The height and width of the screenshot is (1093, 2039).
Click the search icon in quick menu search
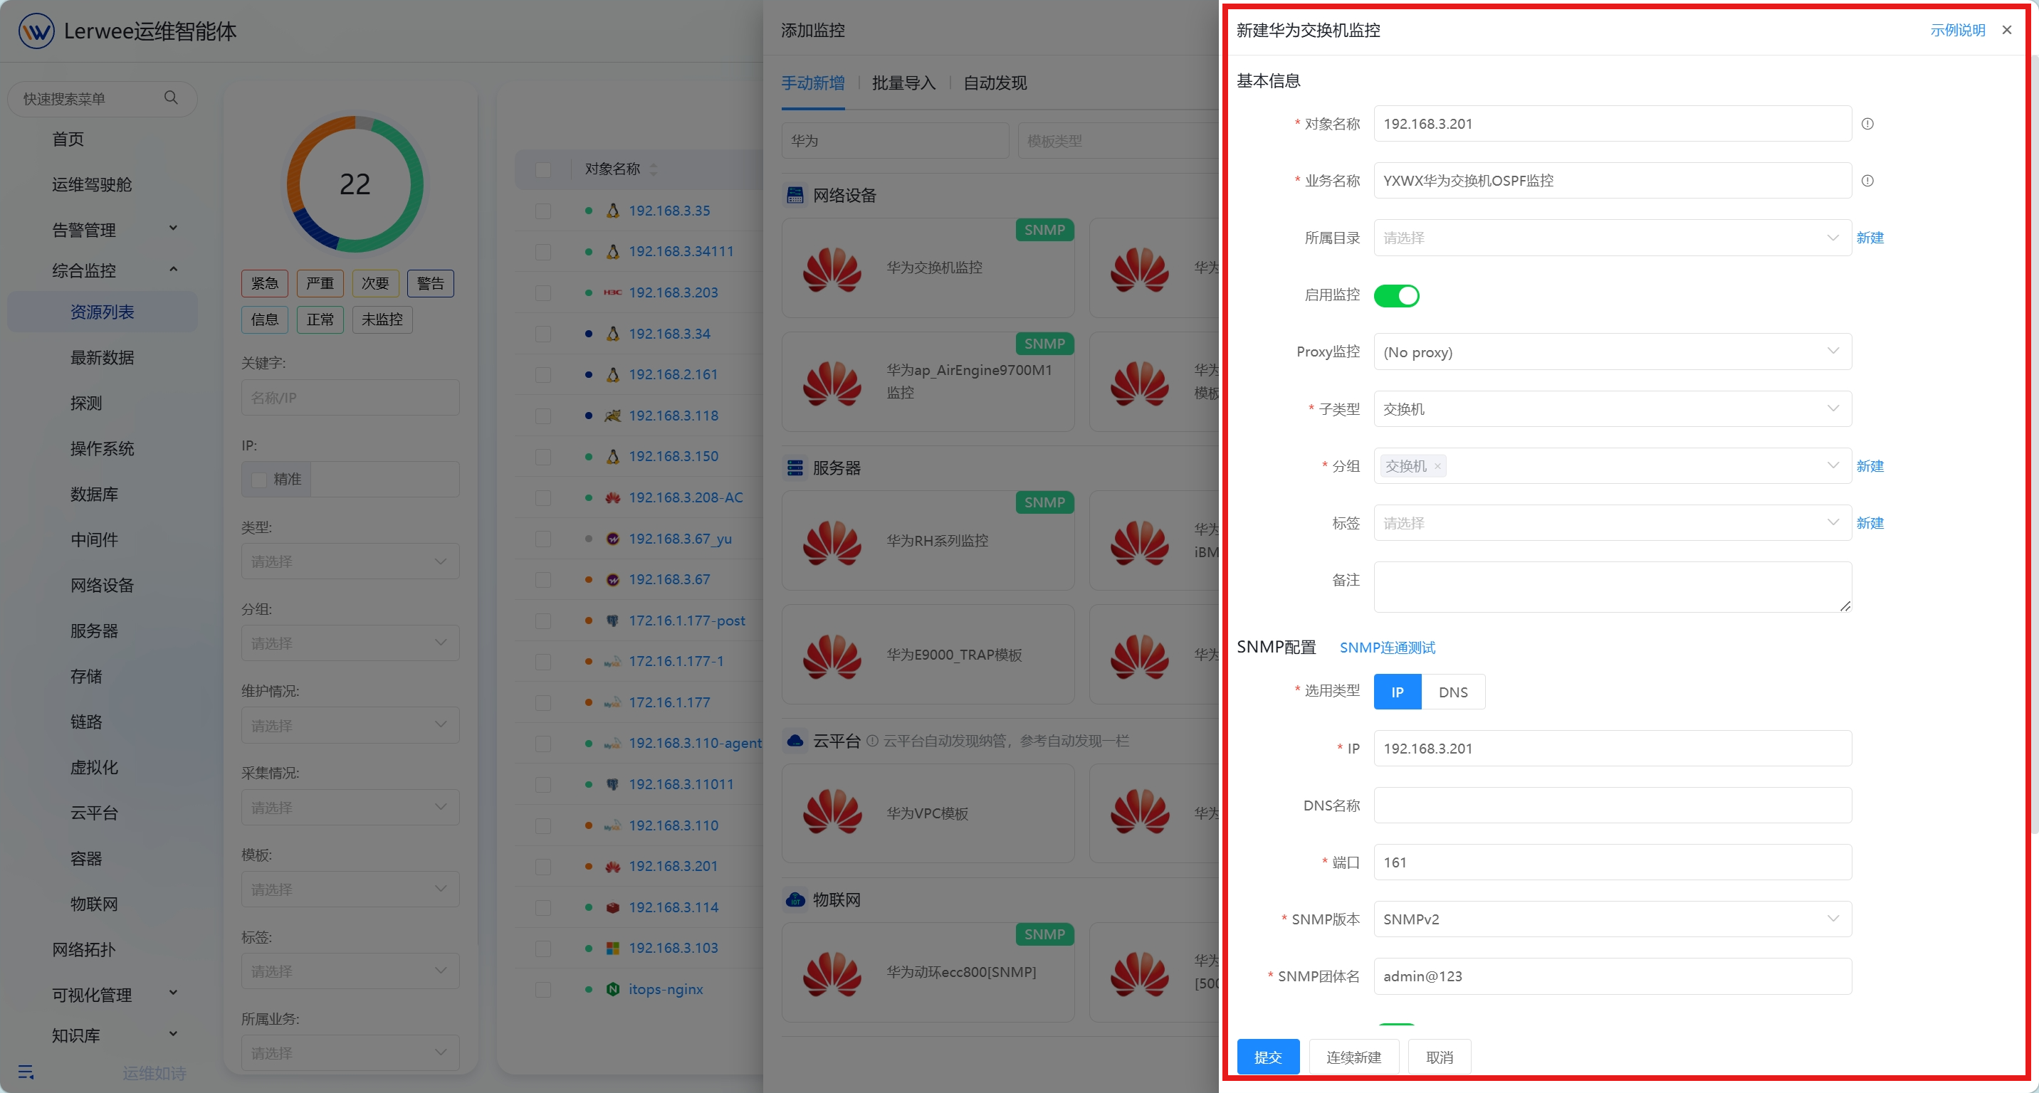click(171, 98)
